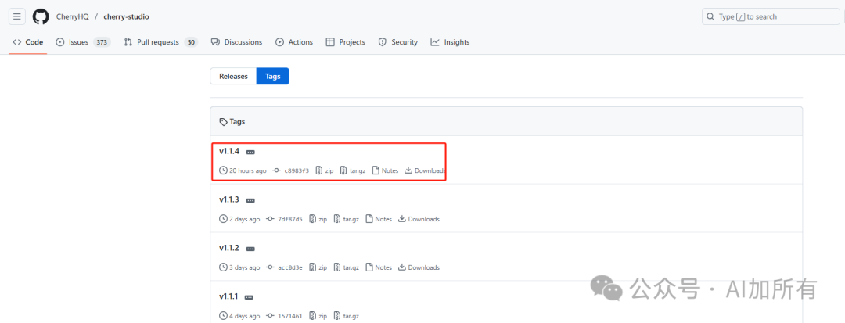Click the '3 days ago' timestamp for v1.1.2
This screenshot has height=323, width=845.
pos(240,267)
